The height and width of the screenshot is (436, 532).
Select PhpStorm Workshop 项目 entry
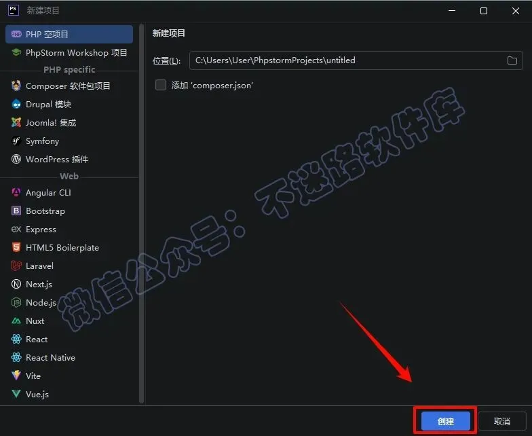click(x=69, y=52)
